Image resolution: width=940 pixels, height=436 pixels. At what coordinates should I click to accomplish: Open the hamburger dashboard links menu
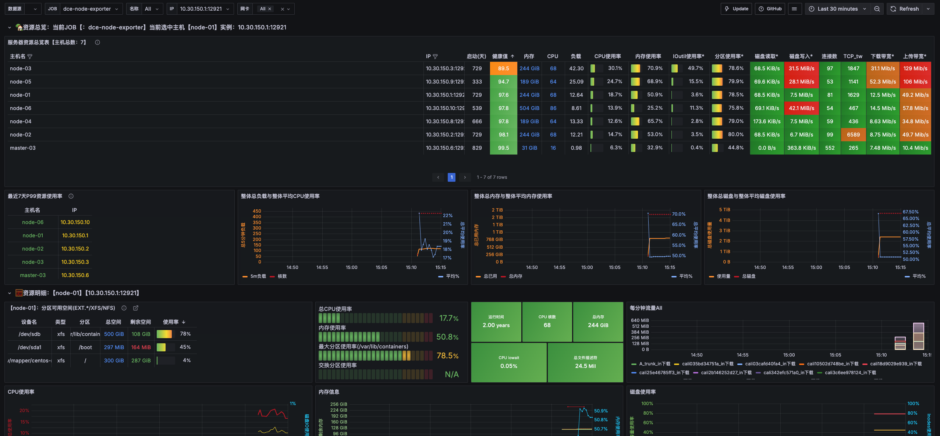(794, 9)
